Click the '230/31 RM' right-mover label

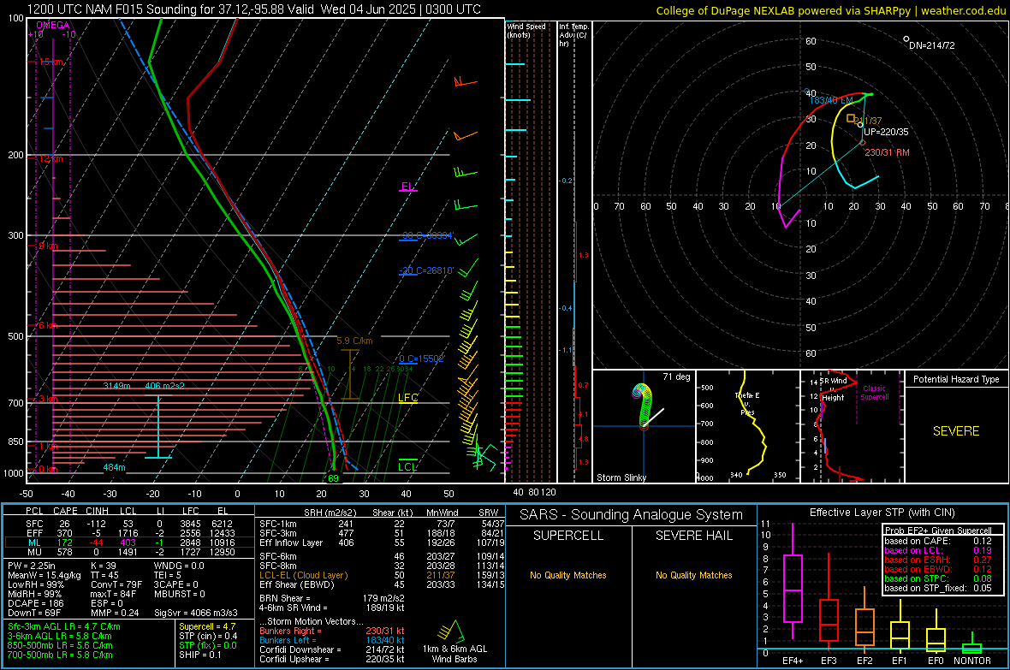[887, 152]
